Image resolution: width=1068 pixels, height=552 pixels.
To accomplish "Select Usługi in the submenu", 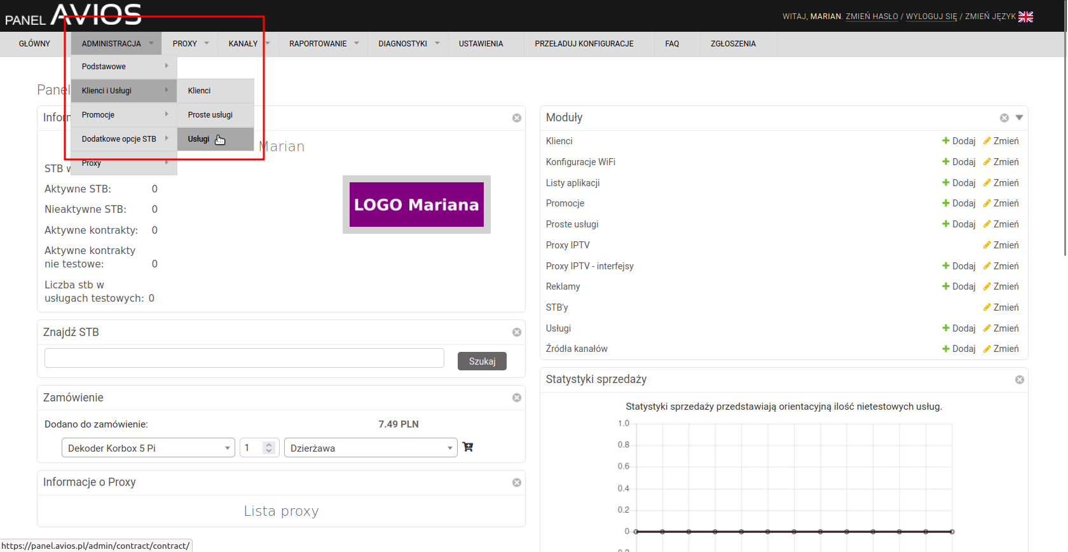I will (199, 139).
